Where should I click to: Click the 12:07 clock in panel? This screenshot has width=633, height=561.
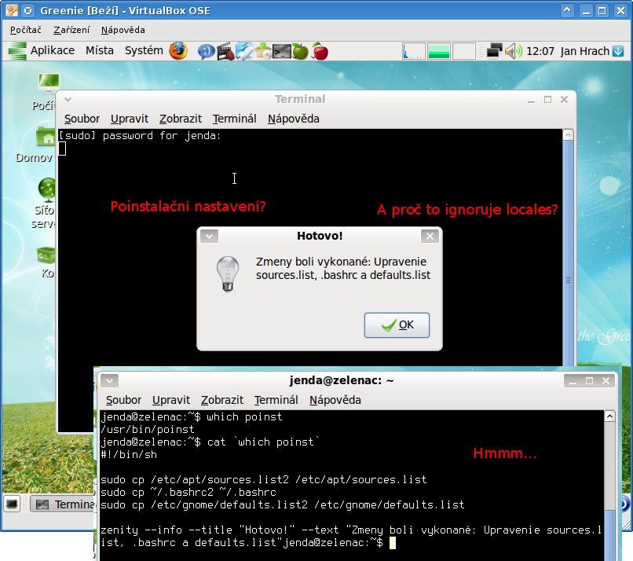tap(540, 51)
